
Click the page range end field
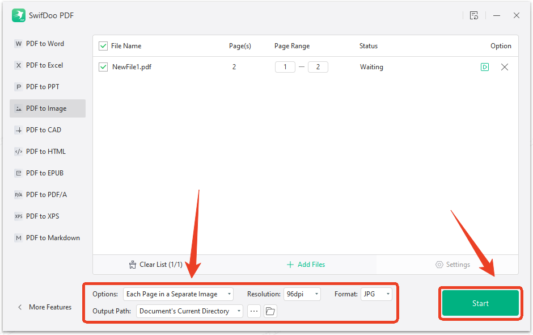[x=318, y=67]
